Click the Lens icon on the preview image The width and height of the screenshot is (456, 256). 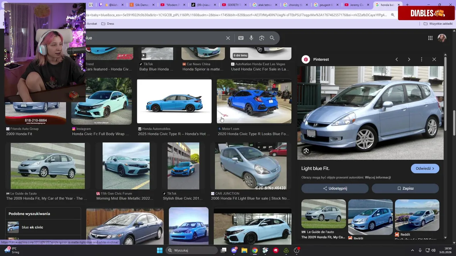[x=306, y=151]
